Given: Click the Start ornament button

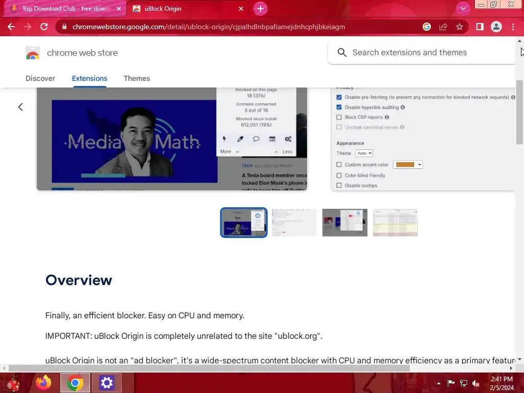Looking at the screenshot, I should point(13,383).
